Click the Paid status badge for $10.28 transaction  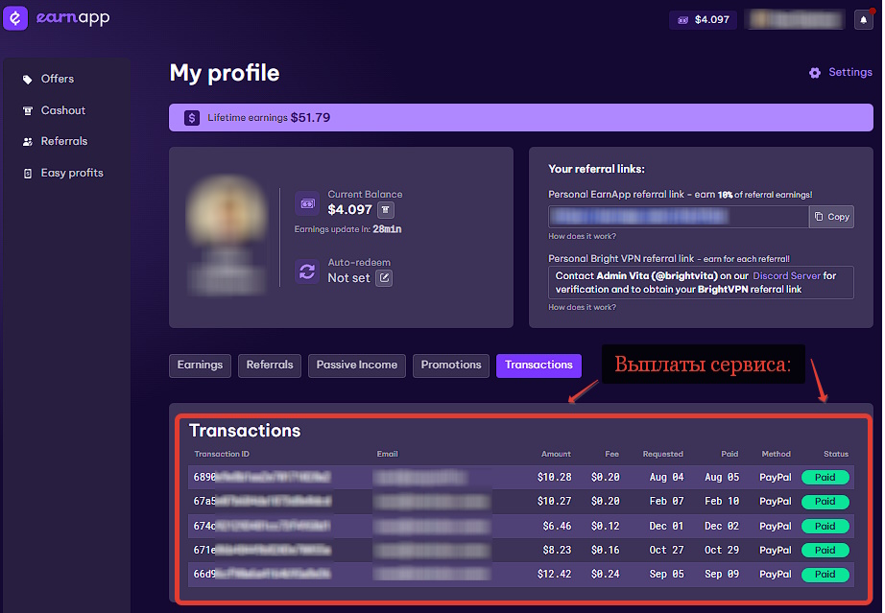[825, 478]
